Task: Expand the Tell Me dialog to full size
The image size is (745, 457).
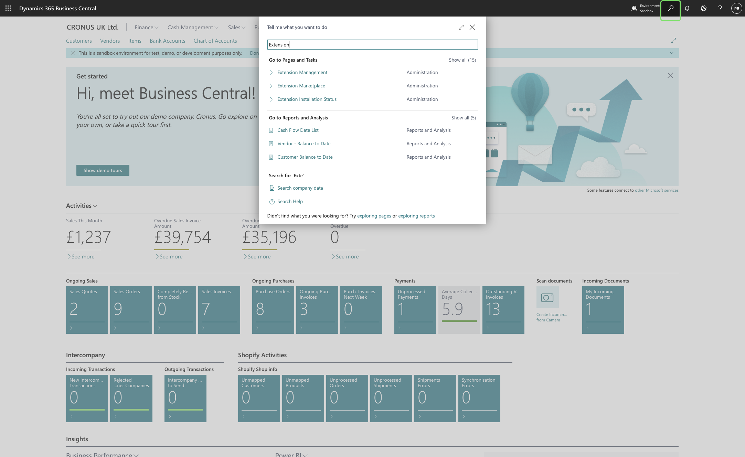Action: (461, 27)
